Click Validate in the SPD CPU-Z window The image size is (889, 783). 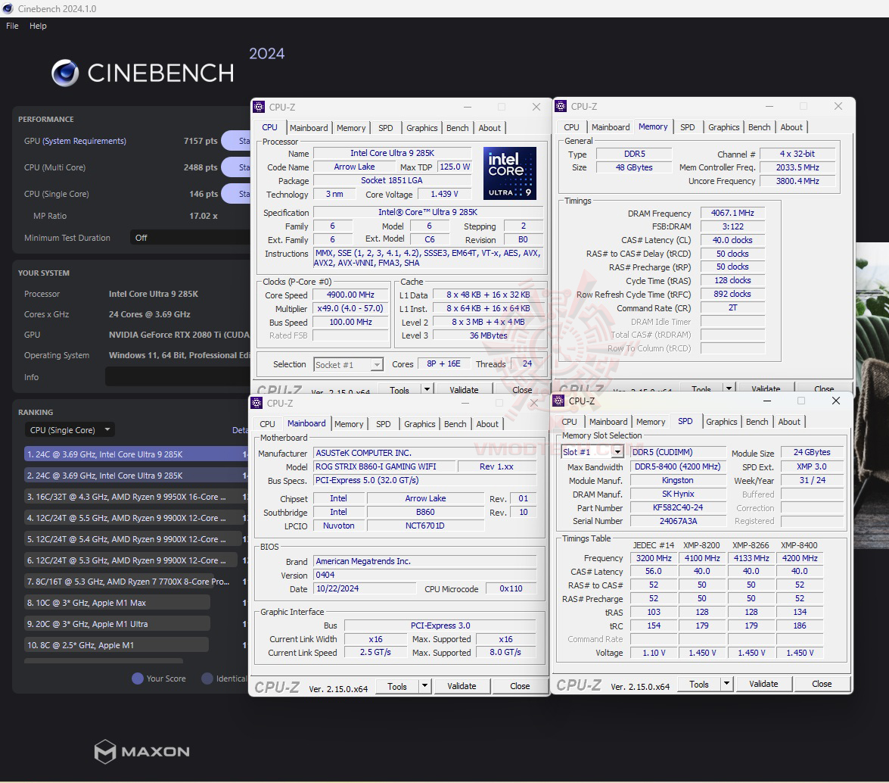(763, 684)
